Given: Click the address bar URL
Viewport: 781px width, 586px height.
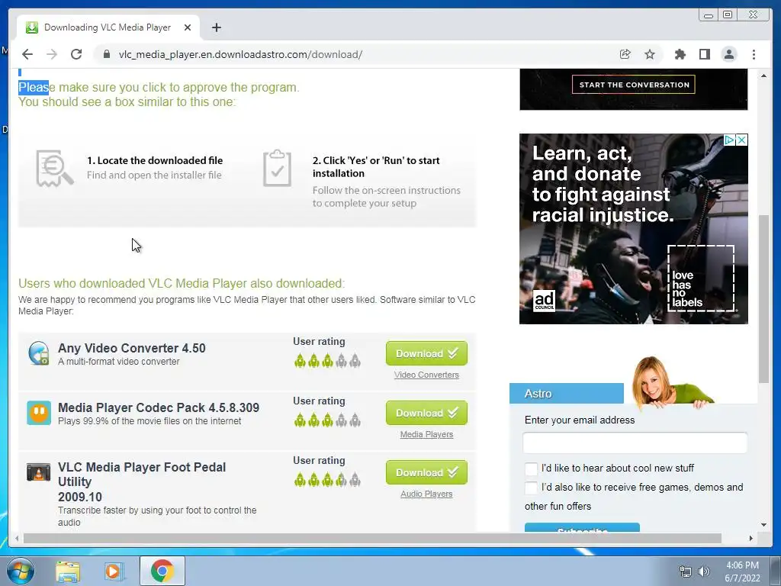Looking at the screenshot, I should 240,54.
